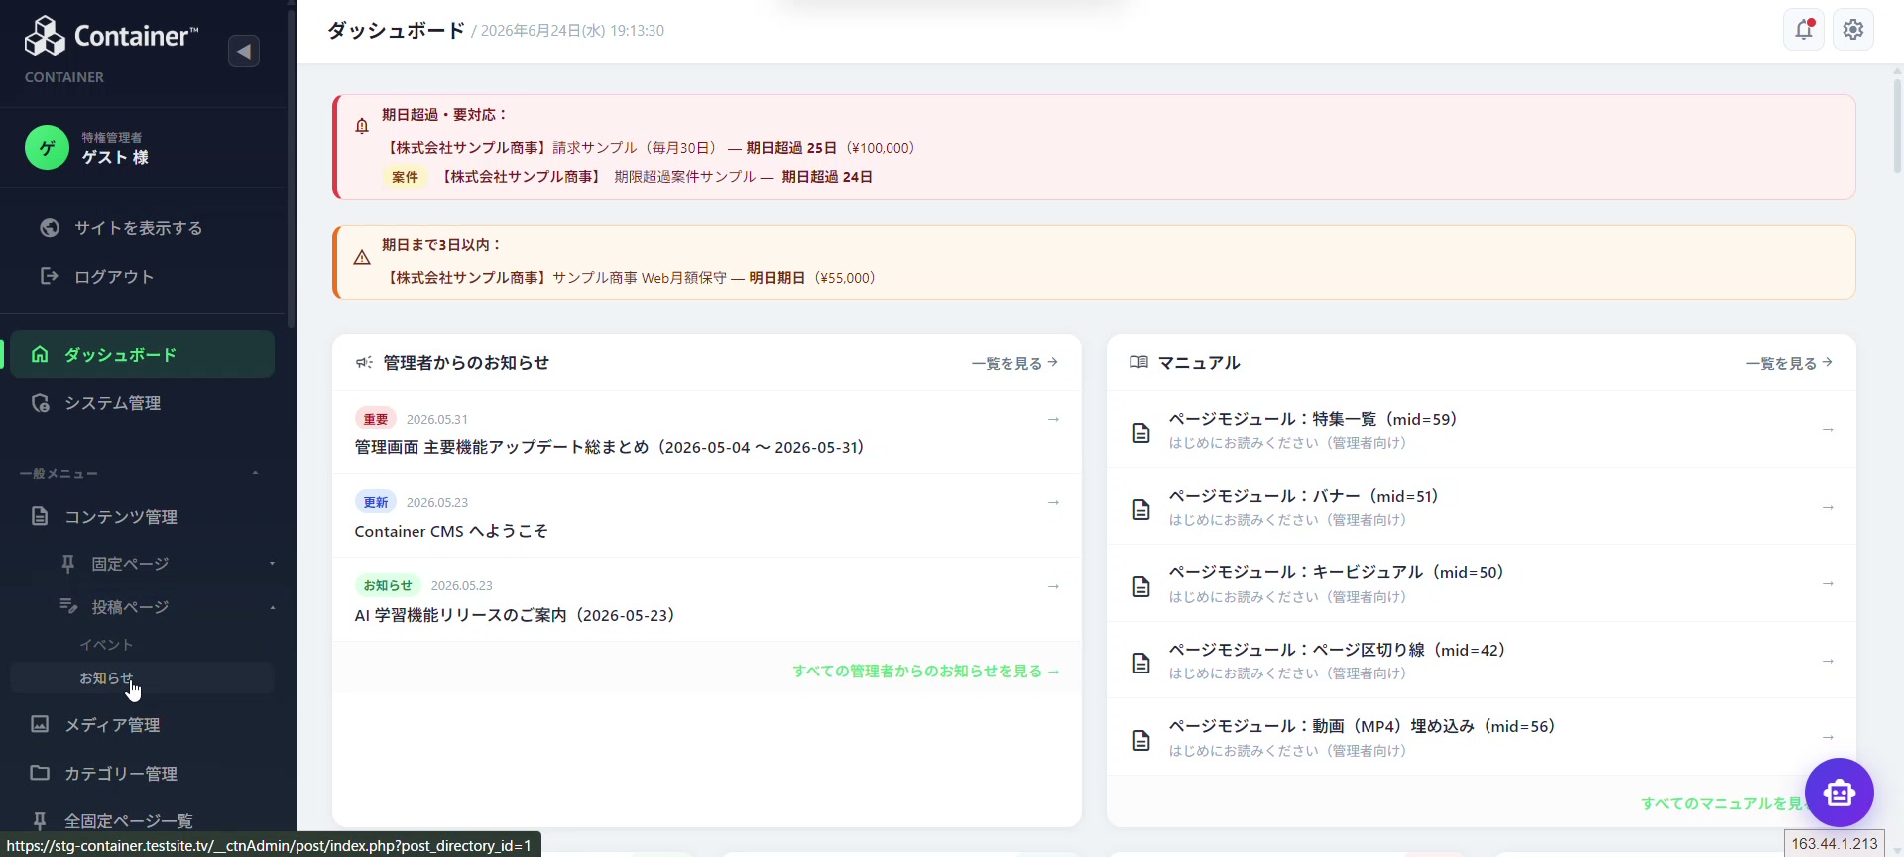Click the ゲスト 様 user name
This screenshot has height=857, width=1904.
(x=115, y=157)
